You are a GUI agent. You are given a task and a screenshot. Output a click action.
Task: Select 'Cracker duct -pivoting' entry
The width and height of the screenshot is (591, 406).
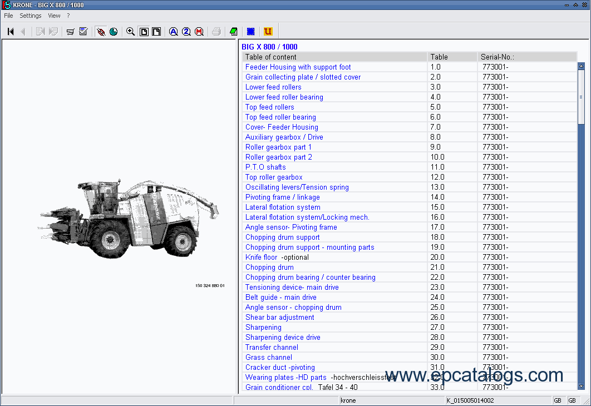click(x=280, y=368)
